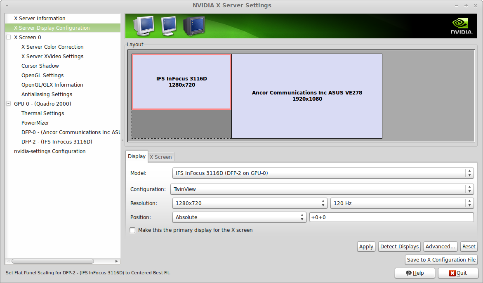Click the Quit button
The height and width of the screenshot is (283, 483).
[x=458, y=273]
